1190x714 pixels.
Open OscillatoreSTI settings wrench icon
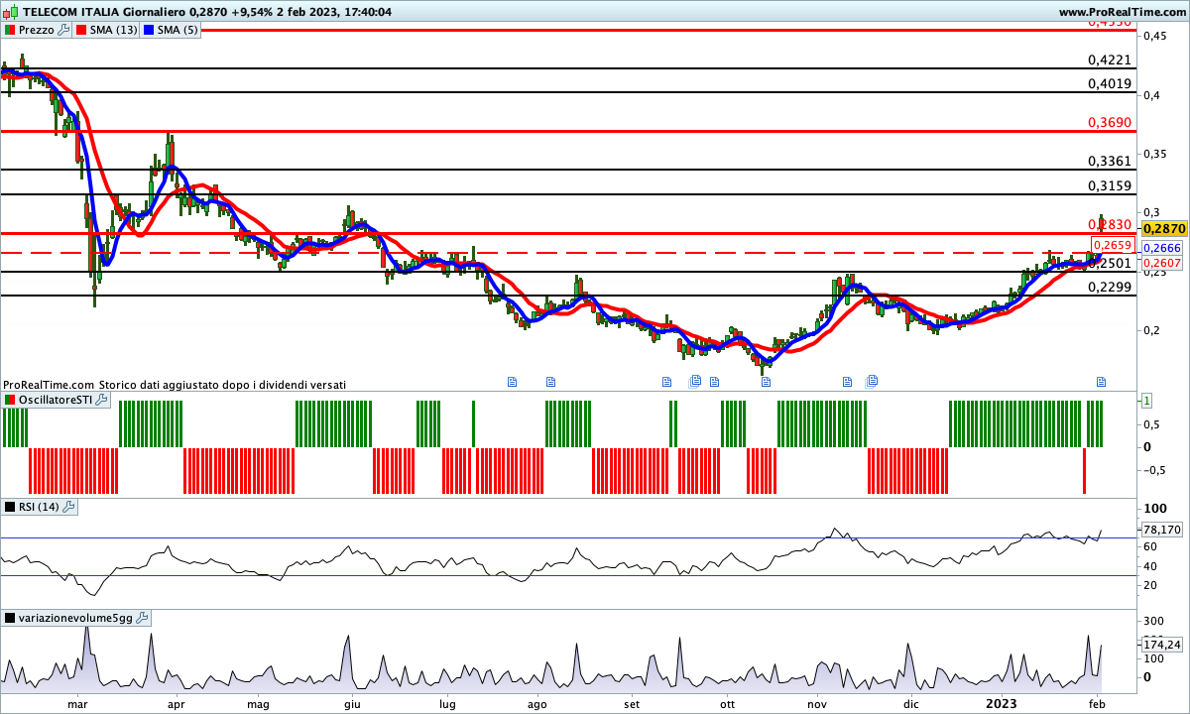[102, 400]
